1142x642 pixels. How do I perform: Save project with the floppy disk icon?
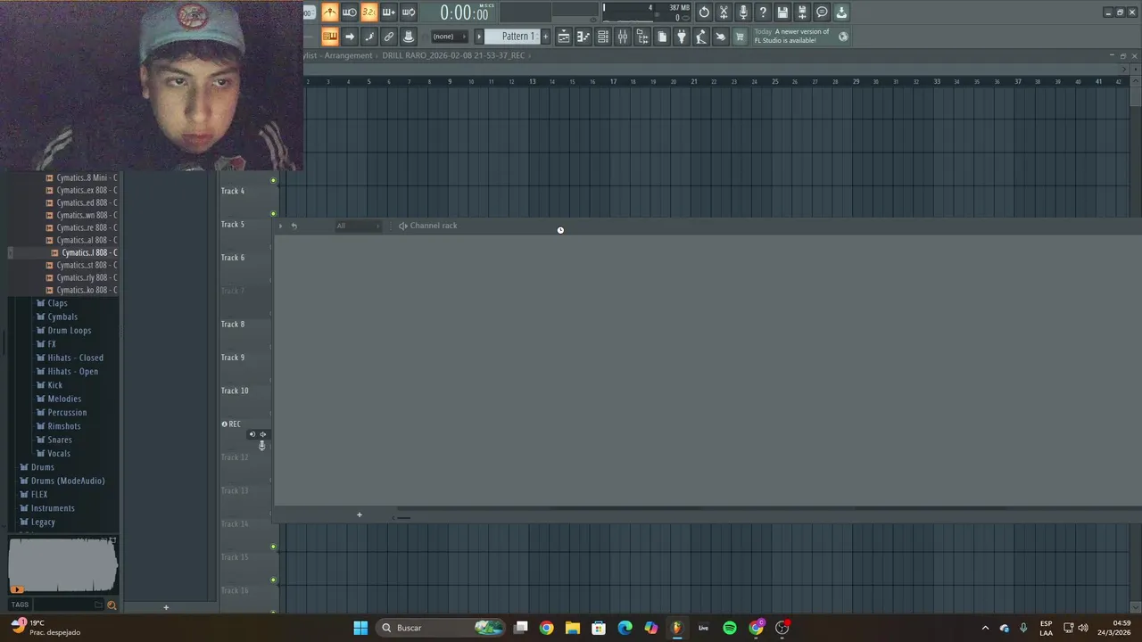coord(782,12)
